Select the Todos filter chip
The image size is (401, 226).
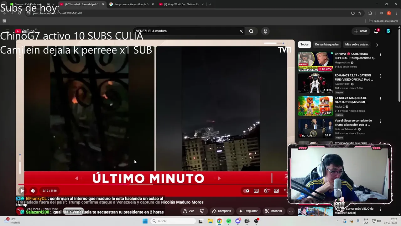coord(305,44)
